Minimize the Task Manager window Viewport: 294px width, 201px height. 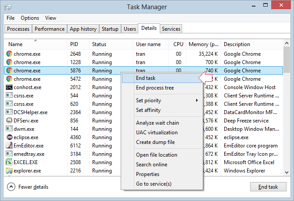(254, 6)
